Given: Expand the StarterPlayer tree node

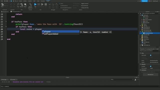Looking at the screenshot, I should coord(140,39).
